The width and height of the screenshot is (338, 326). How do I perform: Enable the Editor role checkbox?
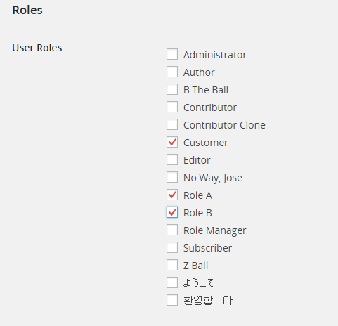[x=172, y=159]
